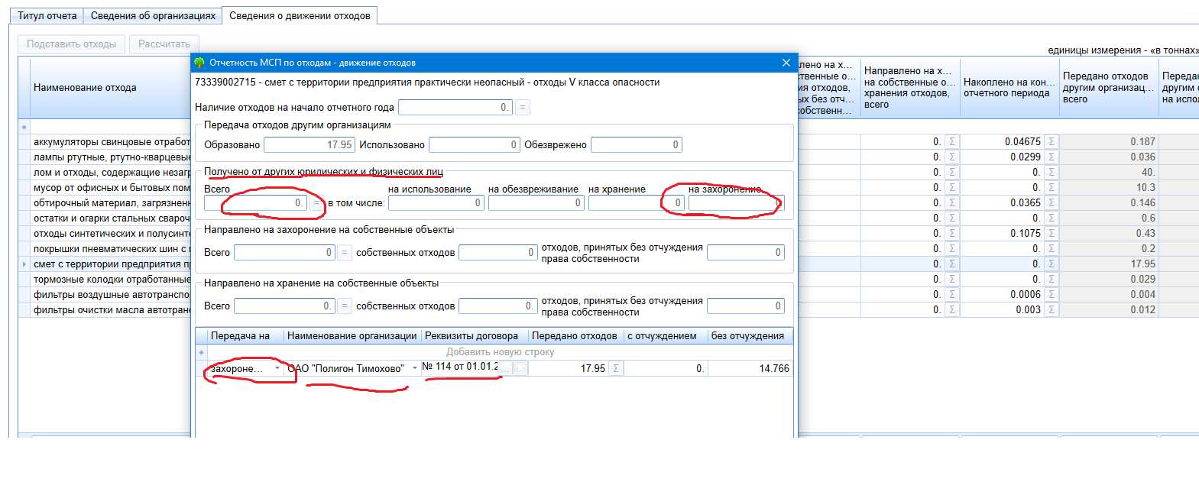Open the 'Сведения об организациях' tab
Screen dimensions: 1199x495
[x=153, y=15]
